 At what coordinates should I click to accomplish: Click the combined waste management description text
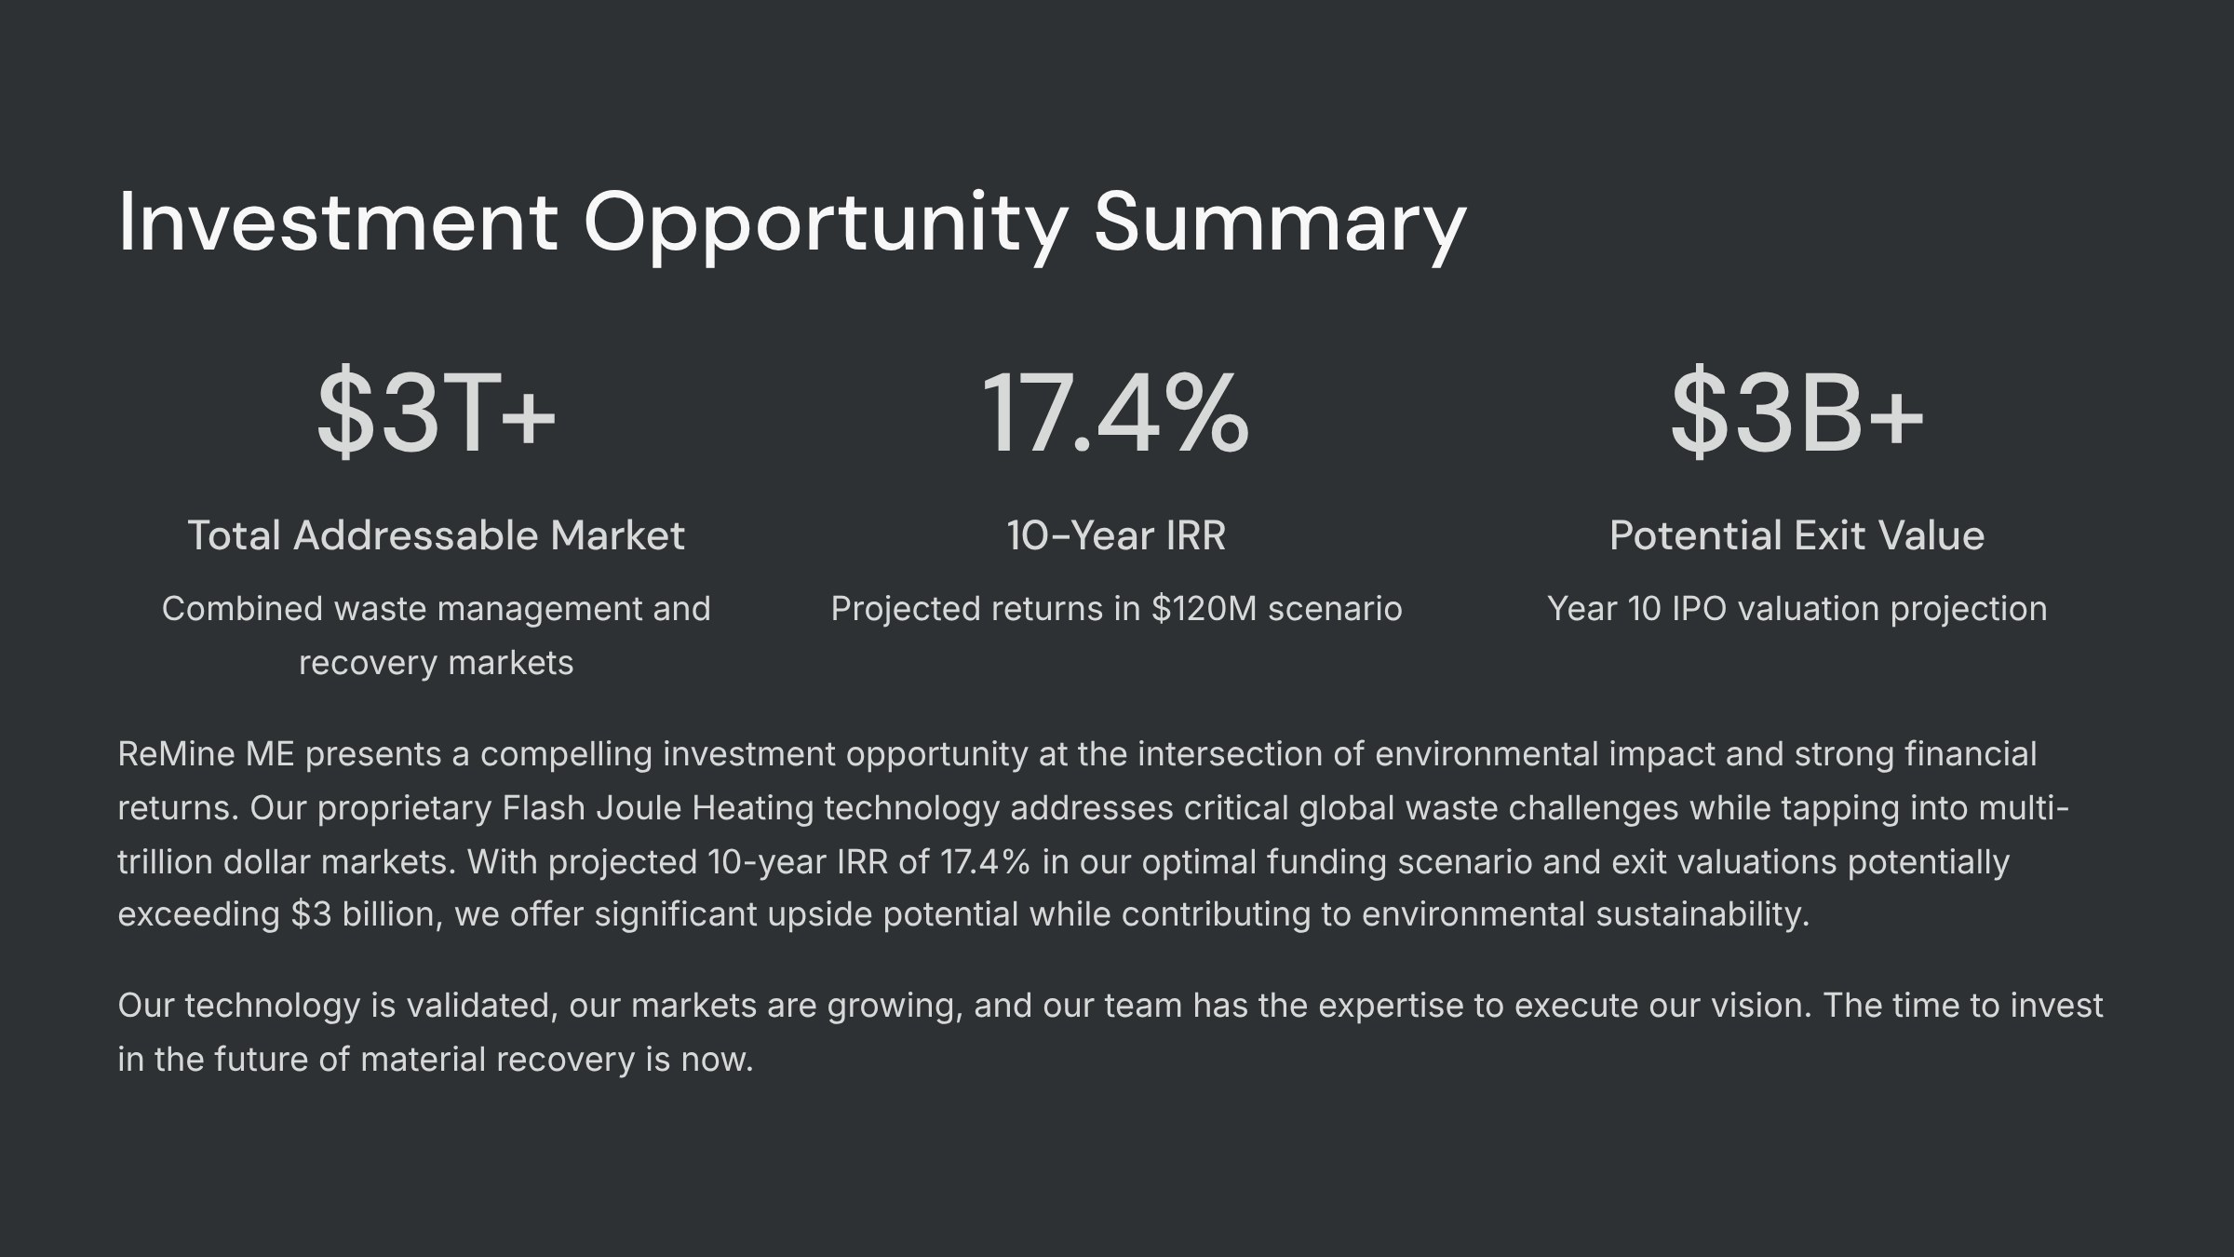(x=437, y=635)
